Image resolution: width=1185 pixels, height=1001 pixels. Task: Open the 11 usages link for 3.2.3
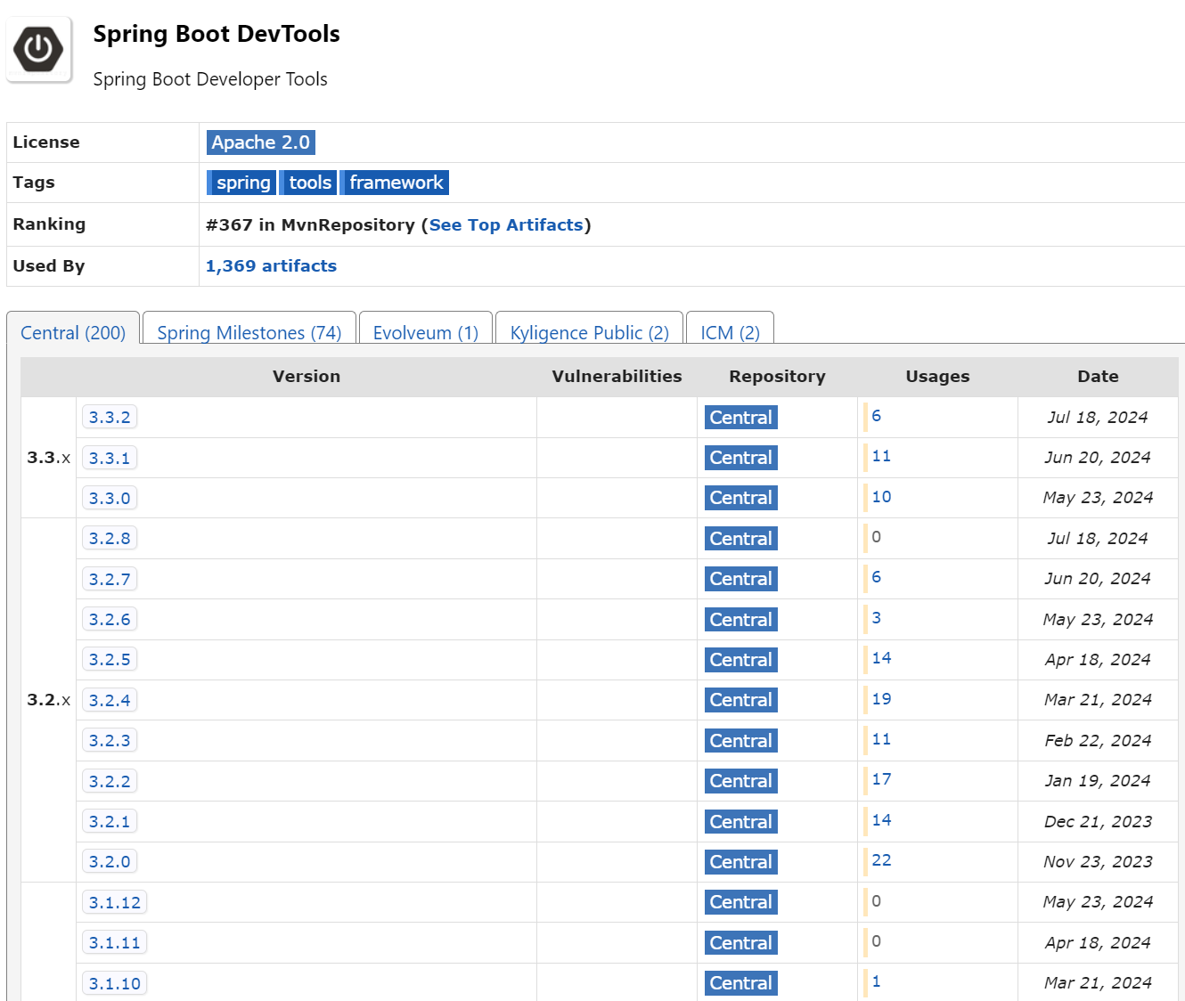coord(881,739)
